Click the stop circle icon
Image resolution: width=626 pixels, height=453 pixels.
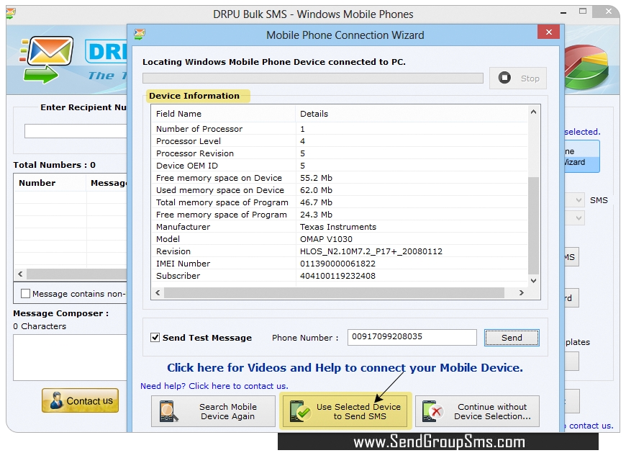[504, 78]
